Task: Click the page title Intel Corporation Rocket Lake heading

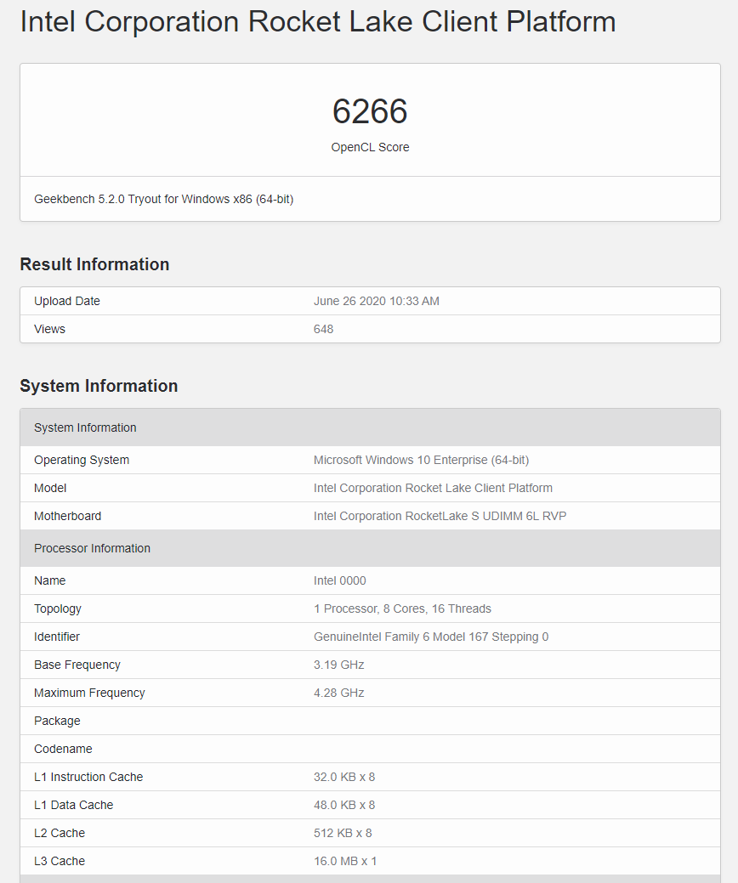Action: (317, 22)
